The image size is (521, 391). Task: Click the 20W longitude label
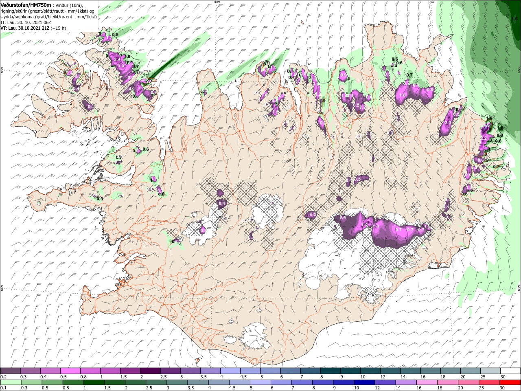(x=217, y=2)
